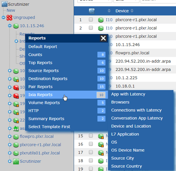Click status icon in table row 16

click(x=101, y=144)
